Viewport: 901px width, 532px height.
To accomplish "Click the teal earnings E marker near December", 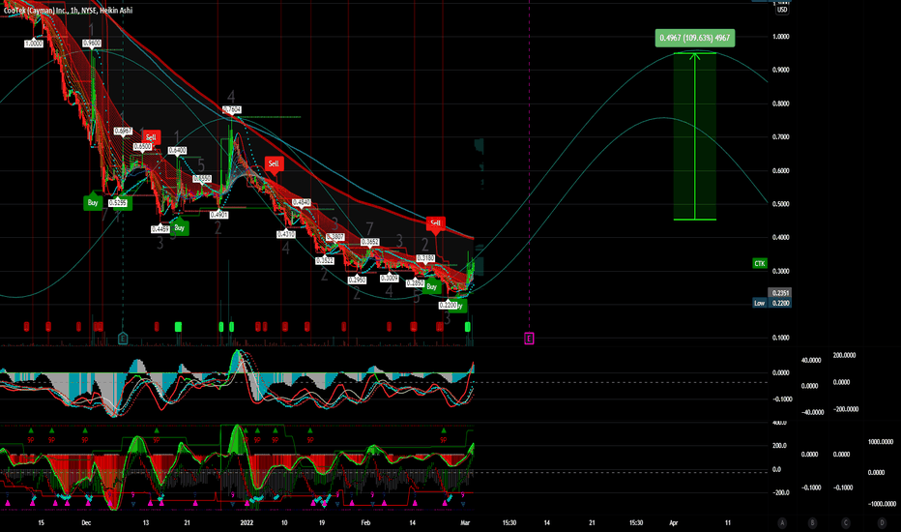I will 123,339.
